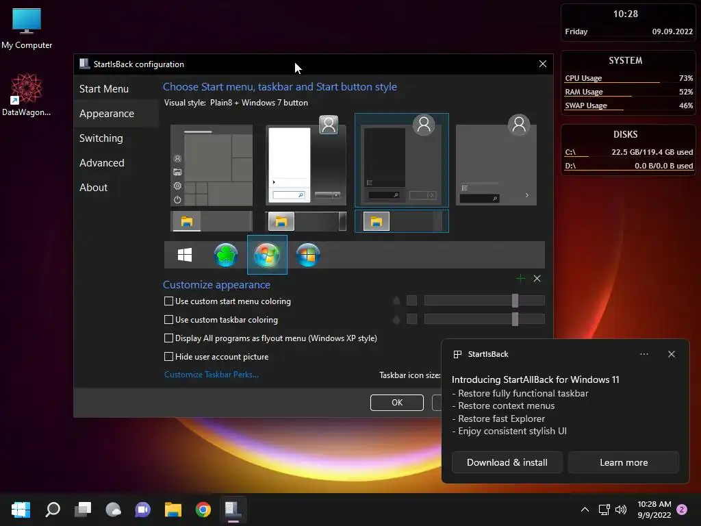Click the taskbar color droplet icon

pyautogui.click(x=396, y=319)
